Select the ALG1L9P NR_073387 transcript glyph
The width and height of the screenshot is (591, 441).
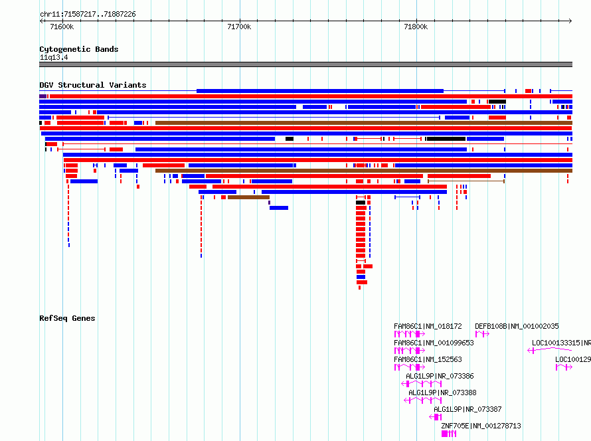(436, 417)
